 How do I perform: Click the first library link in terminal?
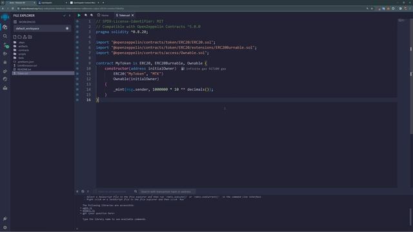coord(87,208)
